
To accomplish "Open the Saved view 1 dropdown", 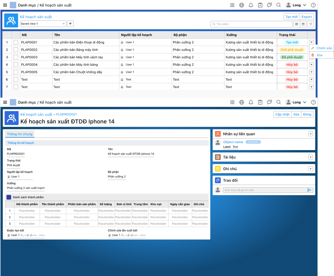I will [43, 24].
